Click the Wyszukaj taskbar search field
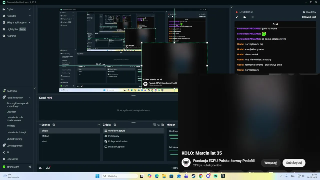 coord(120,176)
